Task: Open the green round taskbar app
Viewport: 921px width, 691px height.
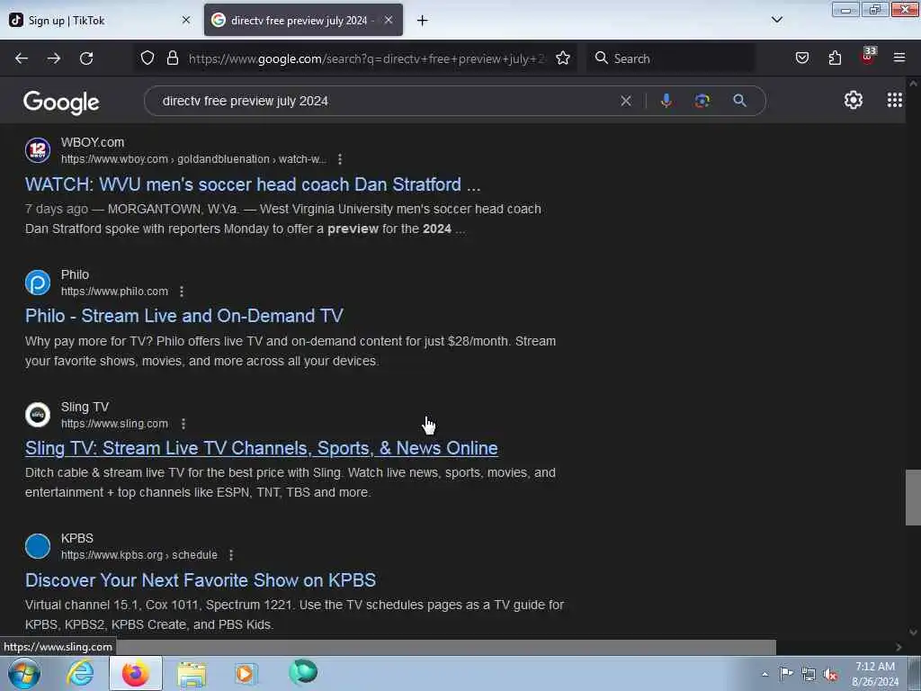Action: tap(303, 672)
